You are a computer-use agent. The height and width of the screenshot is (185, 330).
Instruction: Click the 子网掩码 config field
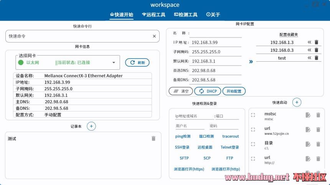(x=216, y=52)
